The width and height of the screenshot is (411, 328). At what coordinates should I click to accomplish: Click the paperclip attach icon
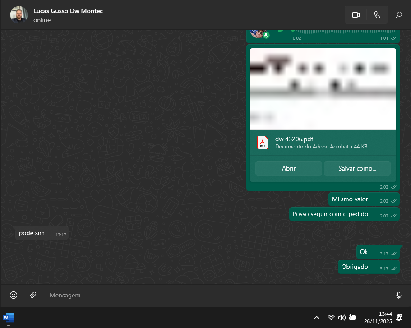tap(33, 295)
